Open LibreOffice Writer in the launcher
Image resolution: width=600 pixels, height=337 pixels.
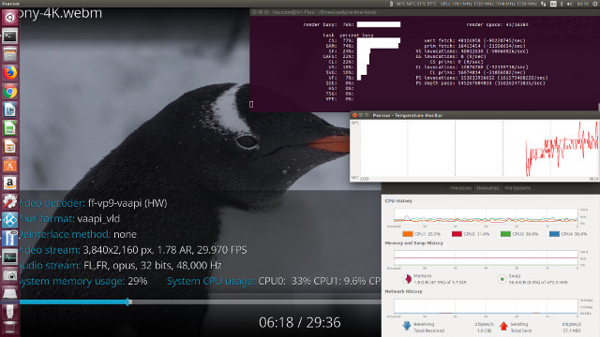pyautogui.click(x=10, y=110)
